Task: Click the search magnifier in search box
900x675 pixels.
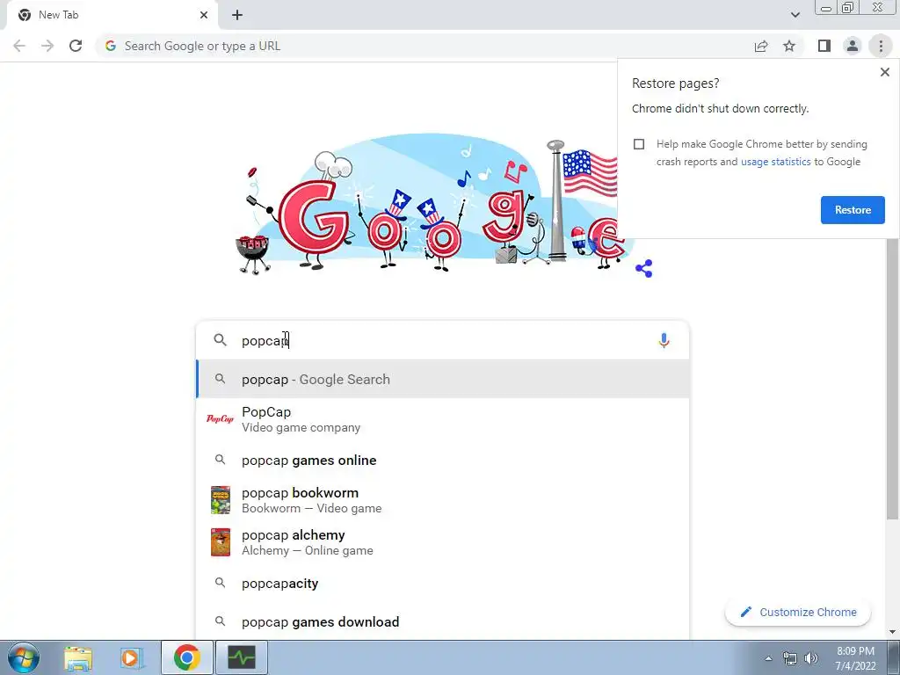Action: point(220,340)
